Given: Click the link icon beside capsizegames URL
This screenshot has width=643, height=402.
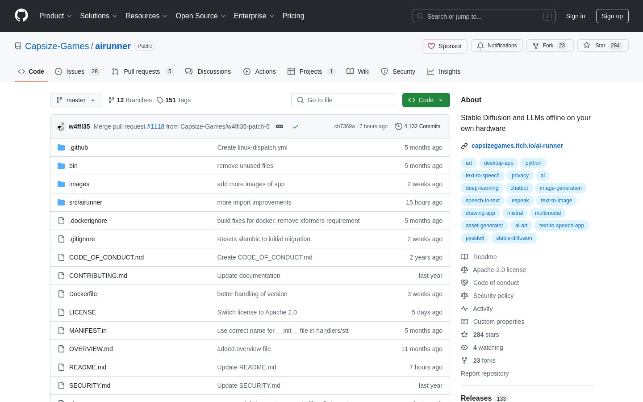Looking at the screenshot, I should point(464,146).
